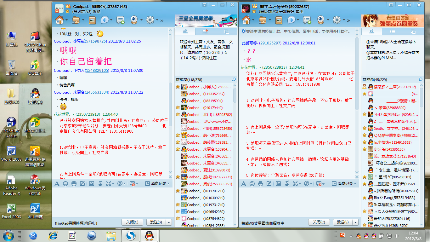The height and width of the screenshot is (242, 430).
Task: Click the scissors screenshot icon in Coolpad window
Action: (108, 183)
